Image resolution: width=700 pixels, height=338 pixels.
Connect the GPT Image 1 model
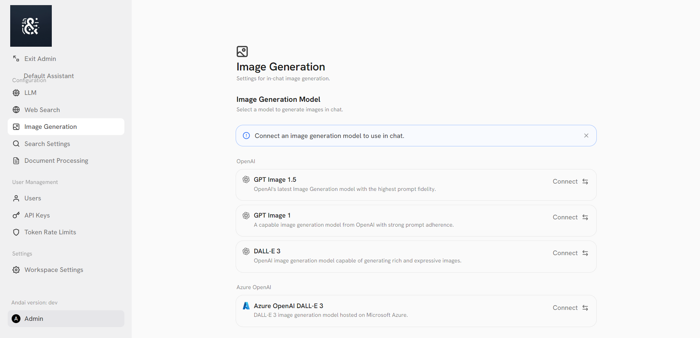571,217
